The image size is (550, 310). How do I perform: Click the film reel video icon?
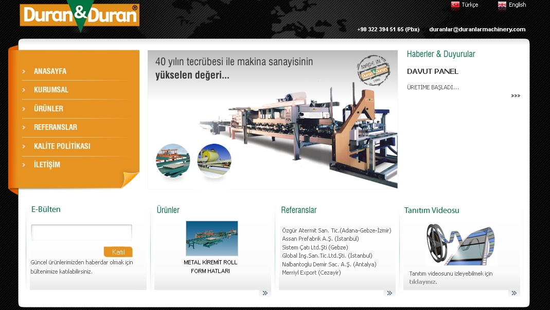pyautogui.click(x=461, y=244)
